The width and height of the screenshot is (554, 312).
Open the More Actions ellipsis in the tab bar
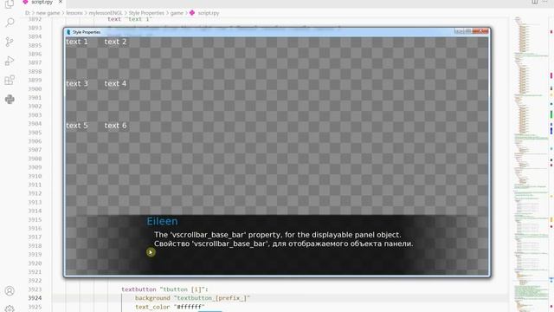[544, 2]
